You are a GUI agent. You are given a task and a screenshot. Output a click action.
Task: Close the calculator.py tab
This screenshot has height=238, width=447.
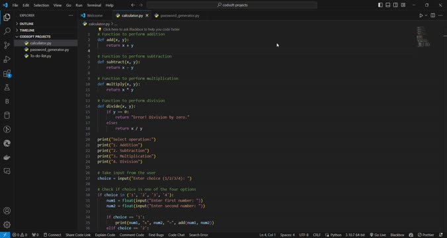click(x=147, y=15)
